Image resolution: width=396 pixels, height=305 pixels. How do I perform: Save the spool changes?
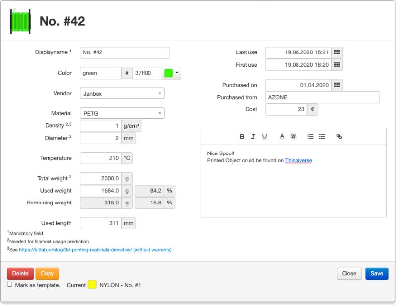click(x=377, y=274)
